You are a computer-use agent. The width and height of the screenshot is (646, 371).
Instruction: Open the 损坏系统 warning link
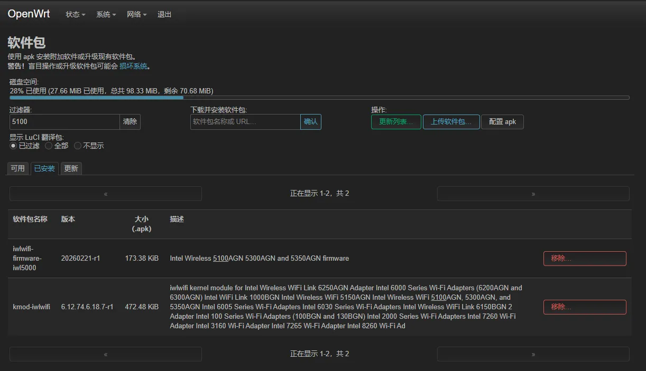(x=133, y=66)
